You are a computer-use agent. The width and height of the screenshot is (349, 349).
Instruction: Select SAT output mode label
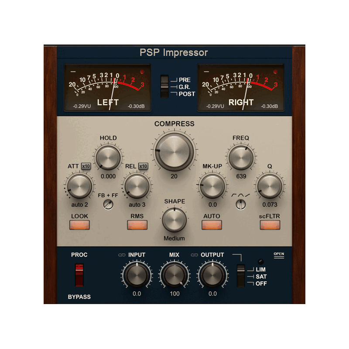[261, 277]
